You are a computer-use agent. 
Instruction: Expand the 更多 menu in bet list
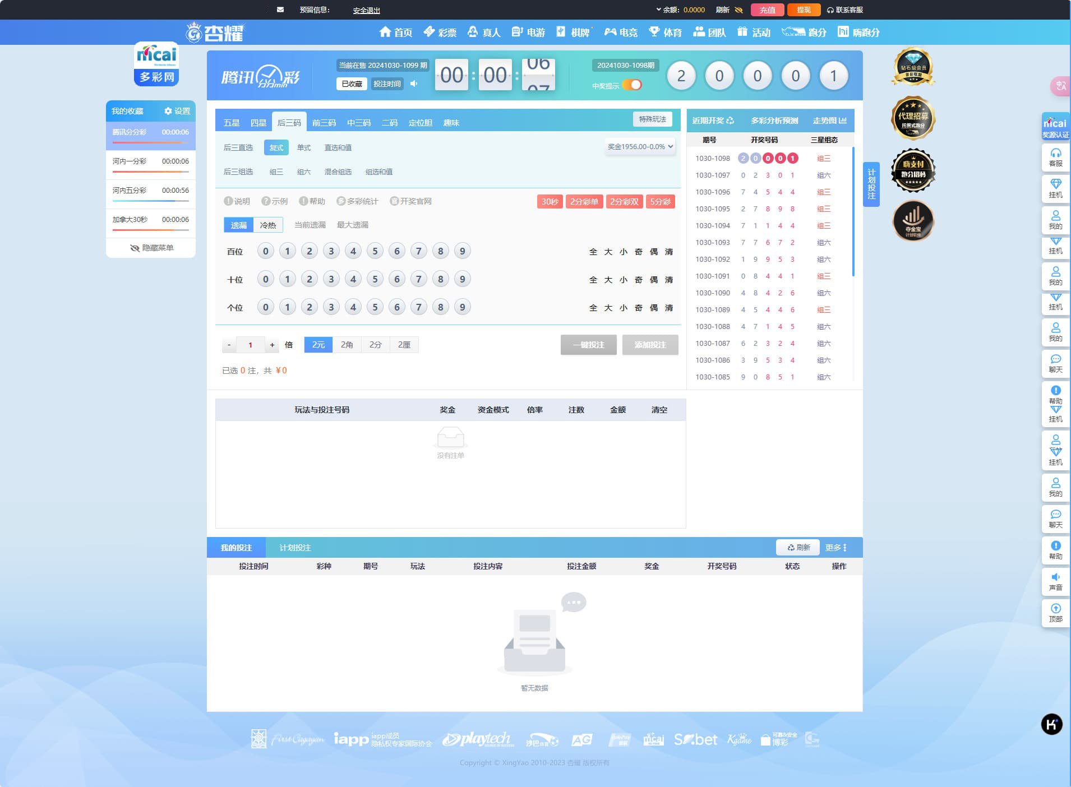[x=835, y=548]
